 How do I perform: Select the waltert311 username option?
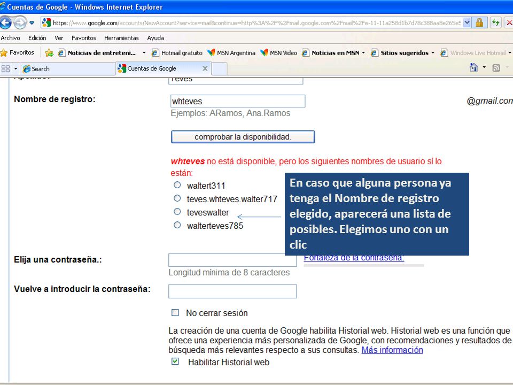point(177,185)
